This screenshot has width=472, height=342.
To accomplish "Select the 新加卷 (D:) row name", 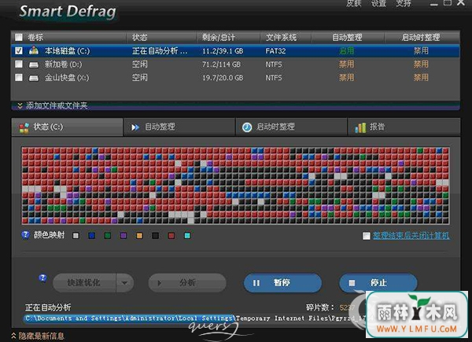I will (x=63, y=64).
